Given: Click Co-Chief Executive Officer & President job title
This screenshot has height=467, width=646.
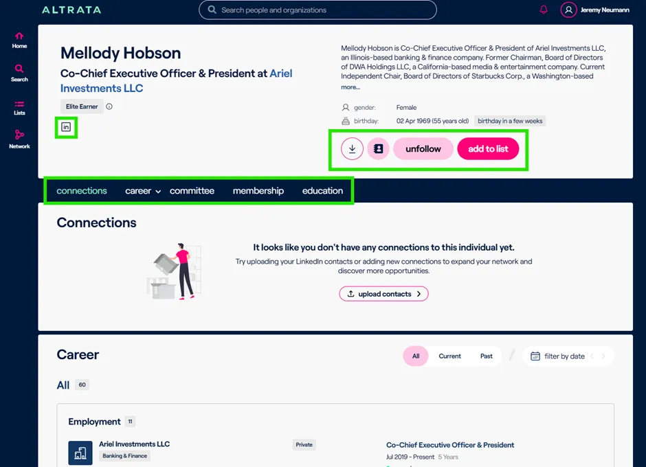Looking at the screenshot, I should coord(450,445).
